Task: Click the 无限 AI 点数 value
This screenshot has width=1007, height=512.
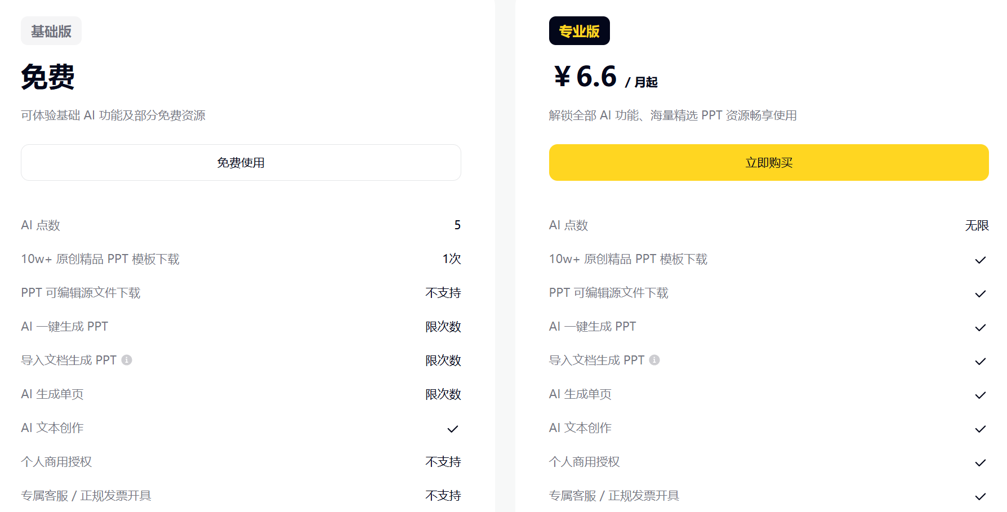Action: click(x=977, y=225)
